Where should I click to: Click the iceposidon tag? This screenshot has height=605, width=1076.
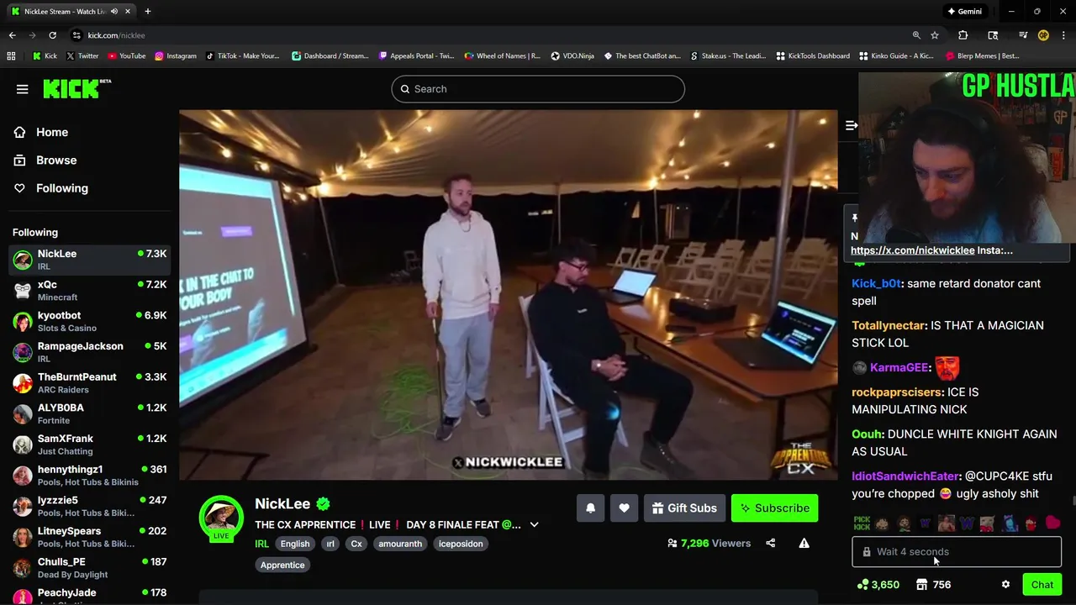(461, 544)
